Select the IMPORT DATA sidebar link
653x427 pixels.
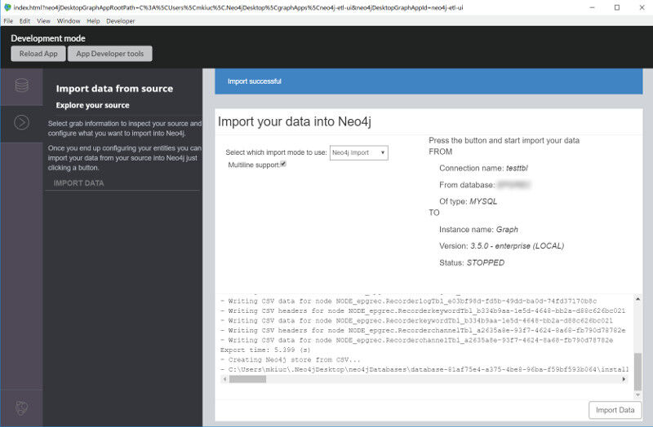click(x=78, y=183)
